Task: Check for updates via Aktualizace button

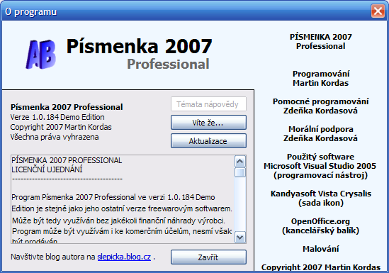Action: point(208,140)
